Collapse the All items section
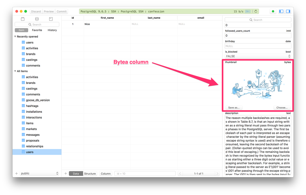The width and height of the screenshot is (306, 195). [15, 71]
